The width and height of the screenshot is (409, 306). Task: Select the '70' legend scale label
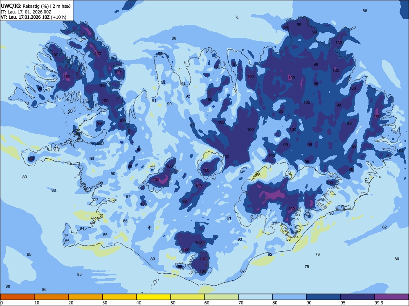241,303
